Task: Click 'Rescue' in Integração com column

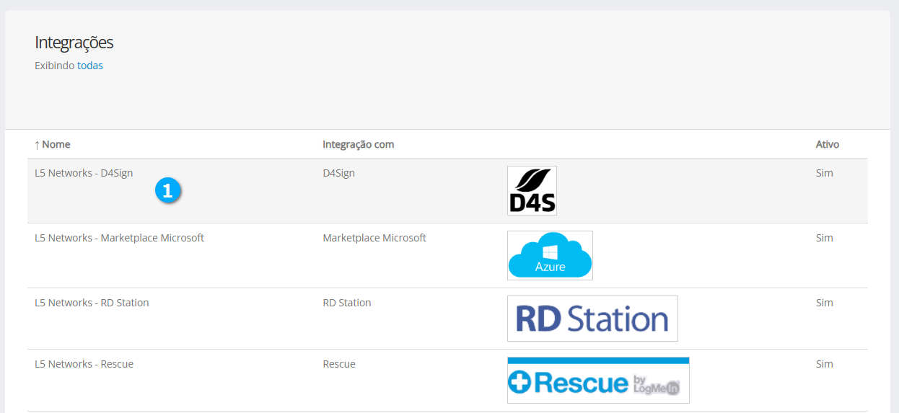Action: pyautogui.click(x=338, y=364)
